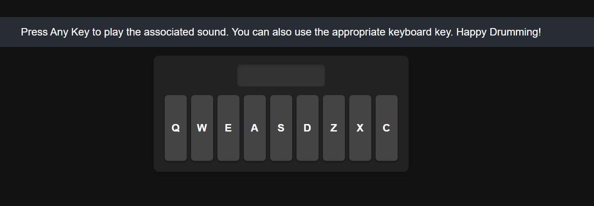Hit the W drum pad
The height and width of the screenshot is (206, 594).
click(202, 128)
